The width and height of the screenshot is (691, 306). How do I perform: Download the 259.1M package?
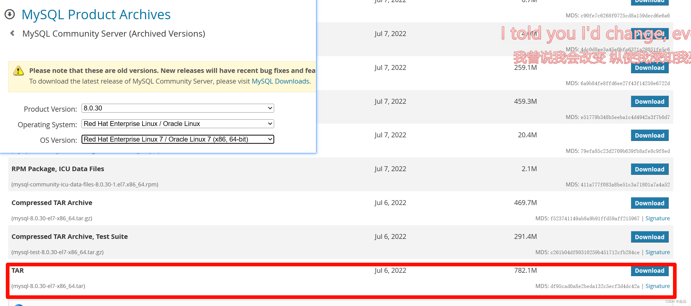point(649,68)
